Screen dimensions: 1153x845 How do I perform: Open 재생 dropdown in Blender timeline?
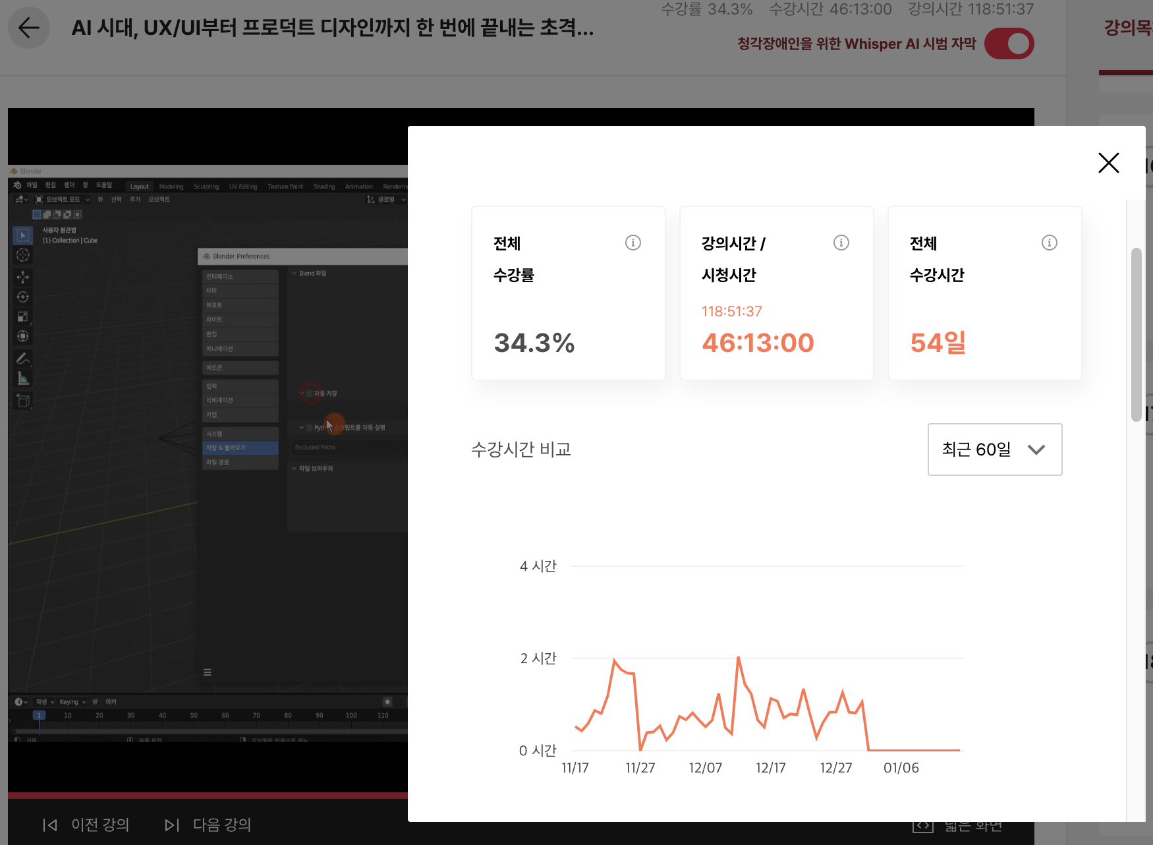[45, 702]
